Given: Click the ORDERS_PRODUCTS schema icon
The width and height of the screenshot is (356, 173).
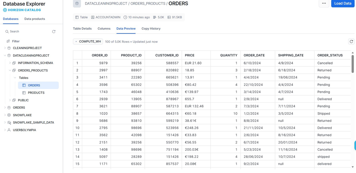Looking at the screenshot, I should pyautogui.click(x=14, y=71).
